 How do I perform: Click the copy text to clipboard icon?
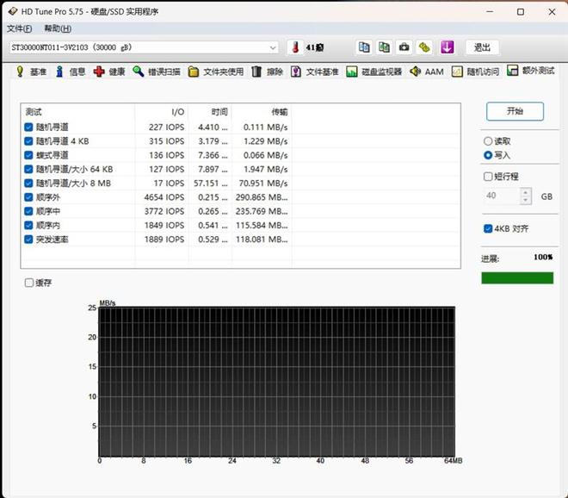pos(364,47)
